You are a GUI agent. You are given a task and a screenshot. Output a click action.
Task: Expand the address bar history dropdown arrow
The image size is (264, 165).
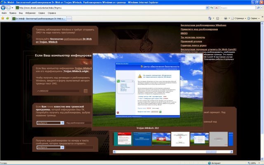(x=207, y=8)
